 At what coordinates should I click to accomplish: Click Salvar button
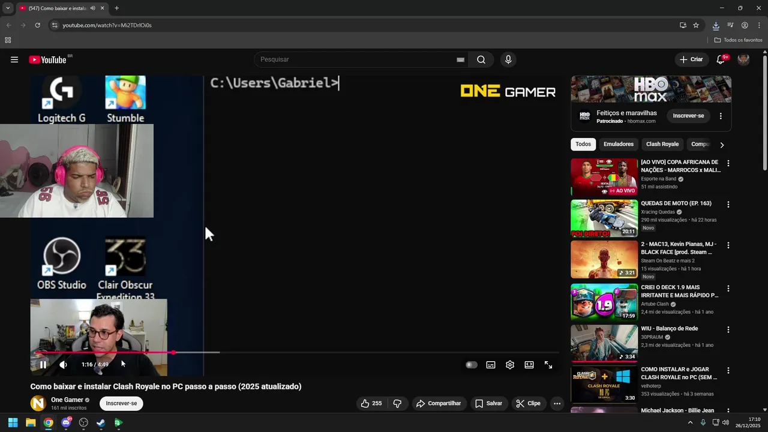(x=488, y=403)
